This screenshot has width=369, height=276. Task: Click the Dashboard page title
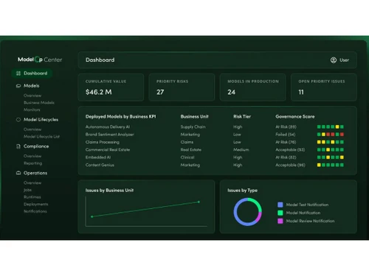click(100, 60)
